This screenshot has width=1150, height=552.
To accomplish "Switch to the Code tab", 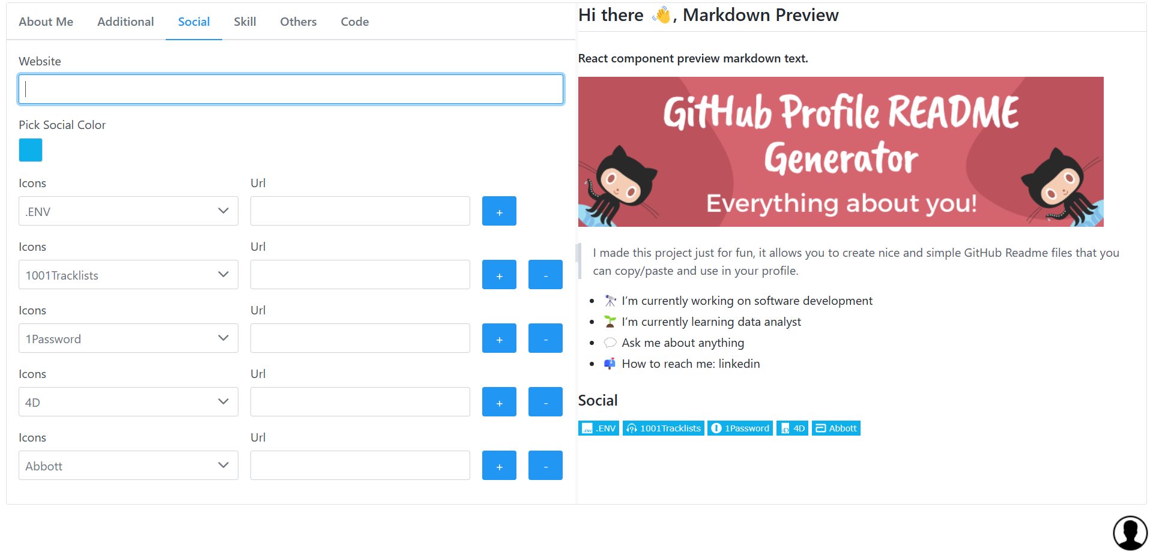I will (355, 22).
